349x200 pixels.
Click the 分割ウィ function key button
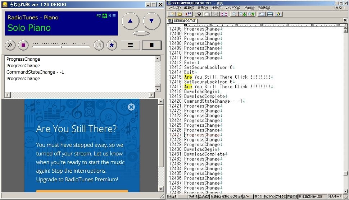point(226,196)
